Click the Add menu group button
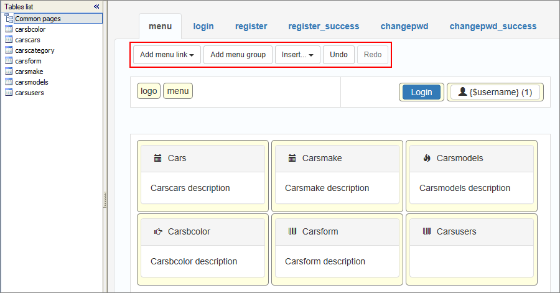The width and height of the screenshot is (560, 293). pos(238,55)
